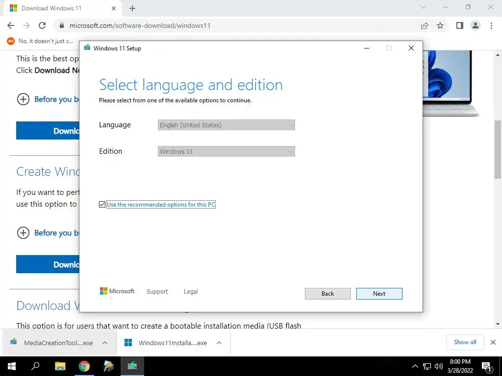
Task: Open the Edition dropdown
Action: pos(226,151)
